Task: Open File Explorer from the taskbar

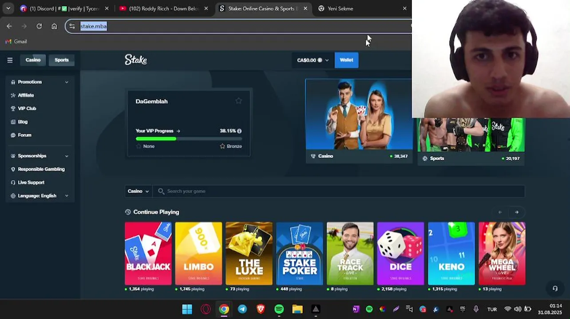Action: pos(297,309)
